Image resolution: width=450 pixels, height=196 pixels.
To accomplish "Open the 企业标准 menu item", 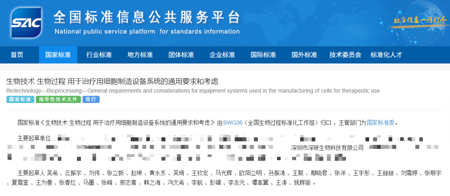I will point(222,55).
